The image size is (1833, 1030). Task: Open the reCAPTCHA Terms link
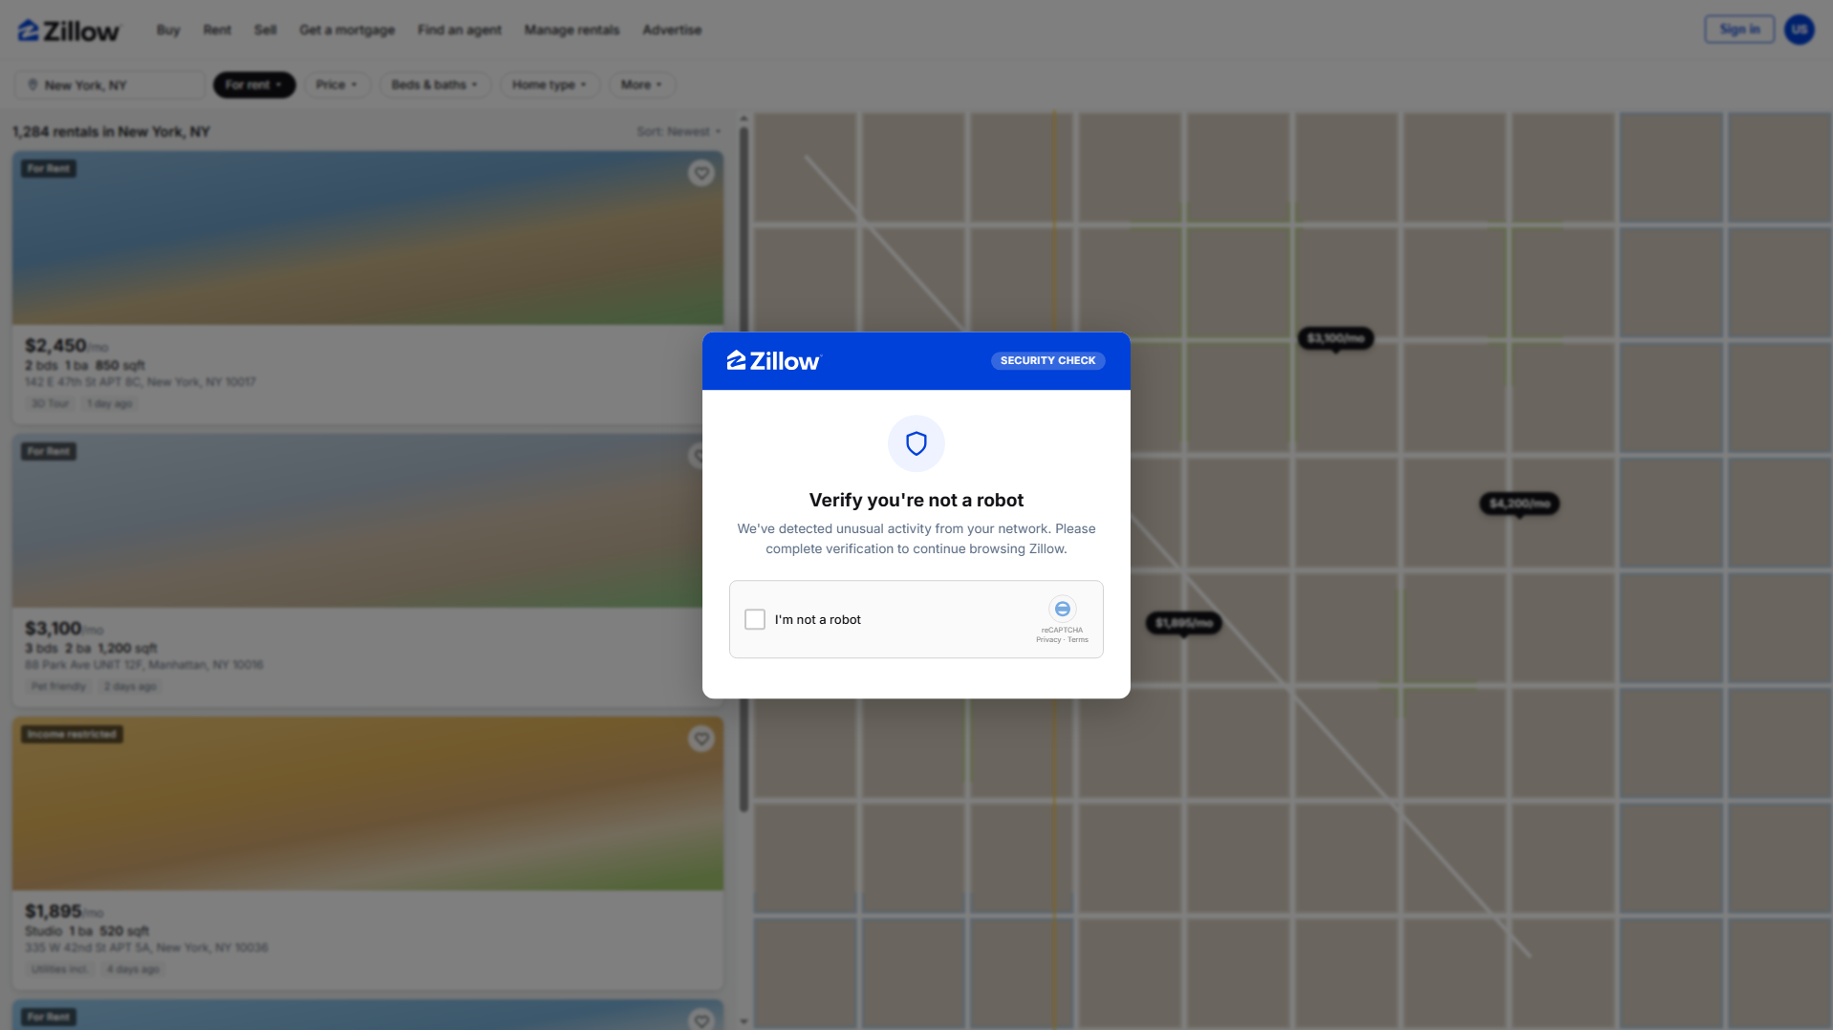tap(1078, 640)
